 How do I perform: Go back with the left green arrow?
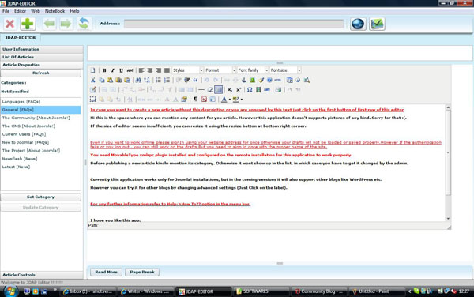49,24
